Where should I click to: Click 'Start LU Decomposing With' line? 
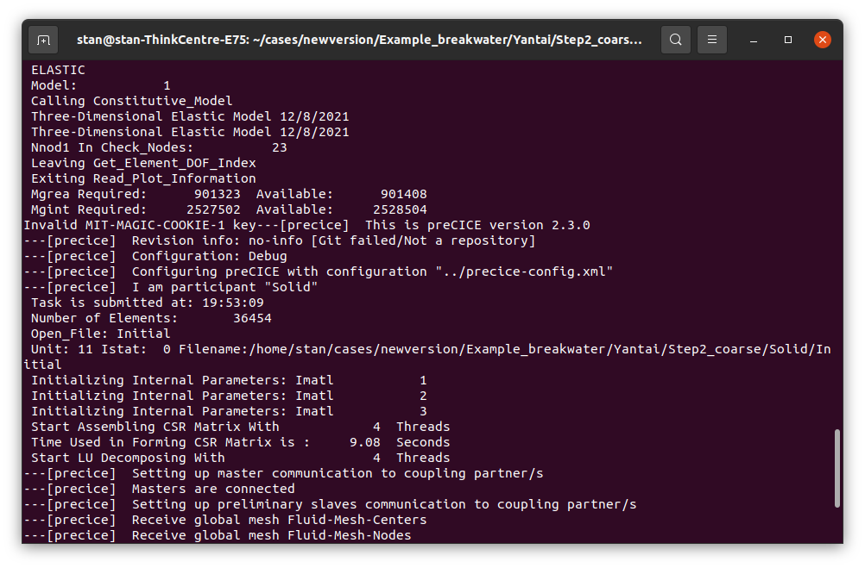(x=241, y=458)
